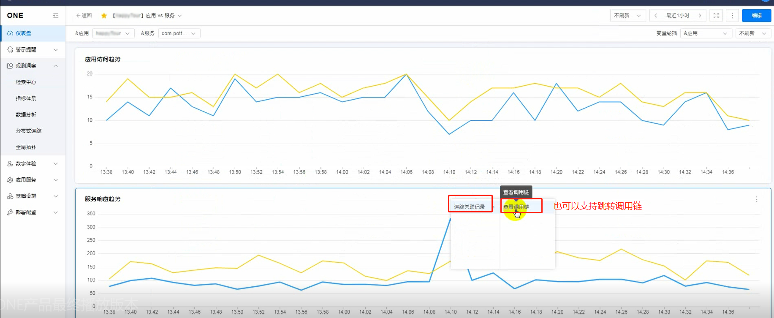Image resolution: width=774 pixels, height=318 pixels.
Task: Open the &应用 application selector dropdown
Action: [x=113, y=33]
